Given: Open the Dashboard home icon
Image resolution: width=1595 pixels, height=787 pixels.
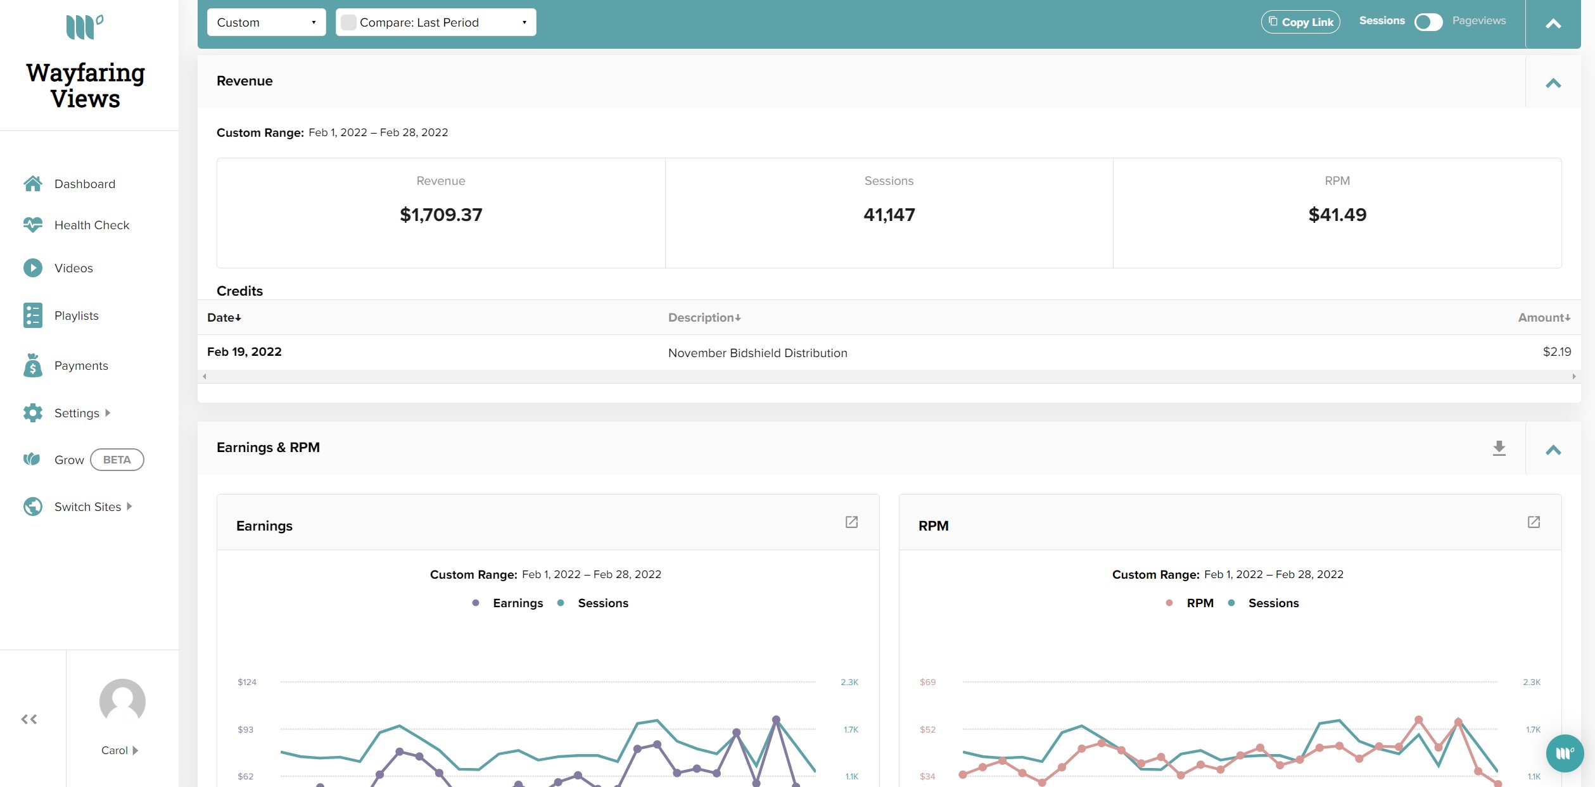Looking at the screenshot, I should [33, 184].
